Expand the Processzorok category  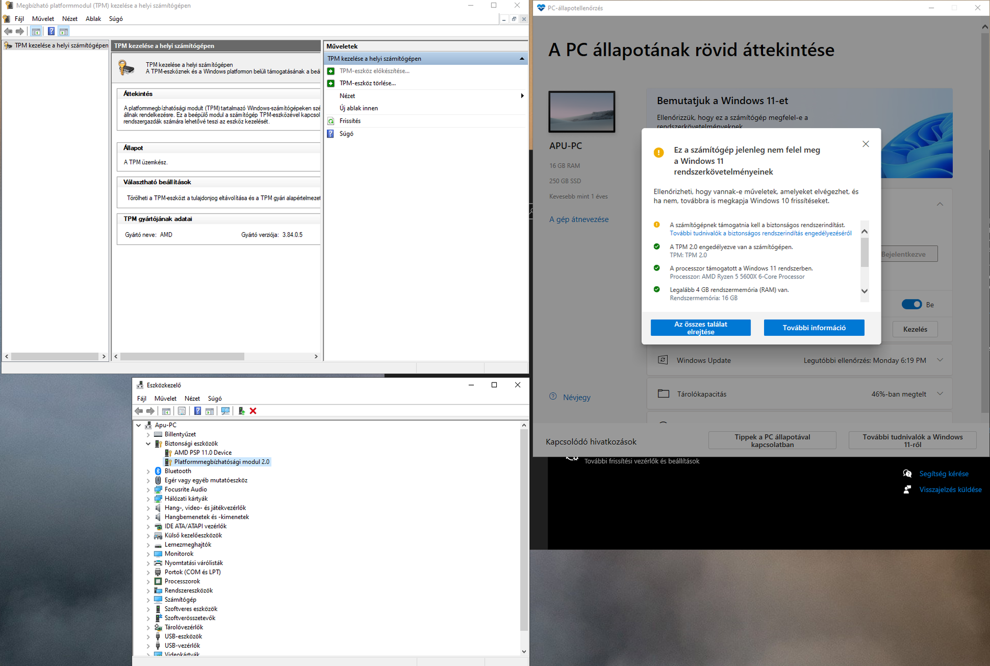pos(149,582)
